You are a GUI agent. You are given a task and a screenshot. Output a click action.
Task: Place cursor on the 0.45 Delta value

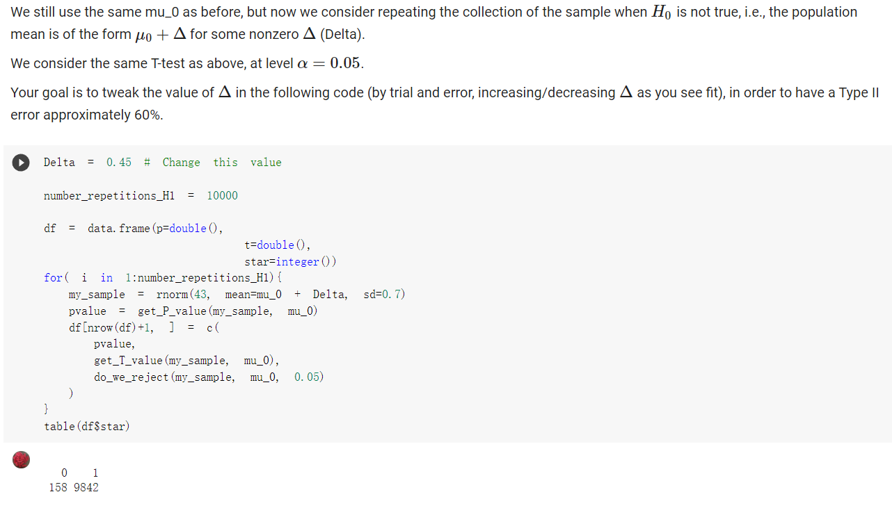click(119, 163)
